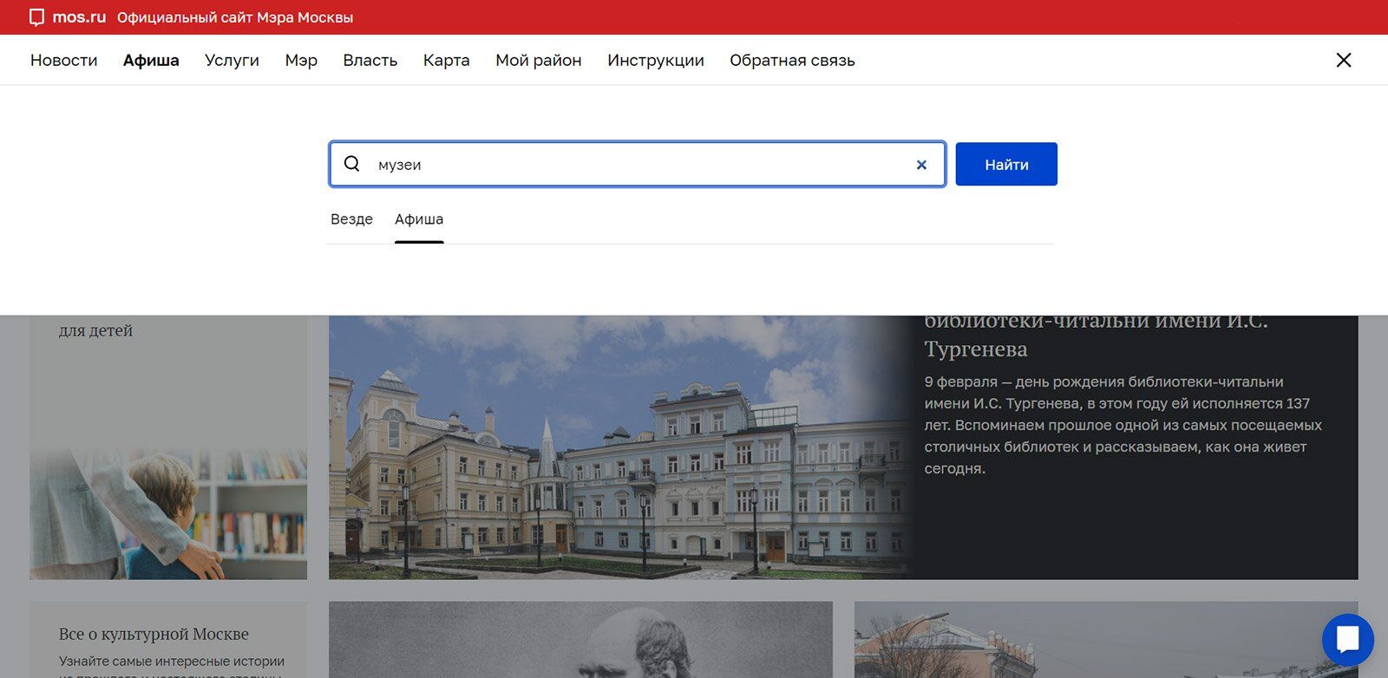Viewport: 1388px width, 678px height.
Task: Open the Карта menu item
Action: [446, 61]
